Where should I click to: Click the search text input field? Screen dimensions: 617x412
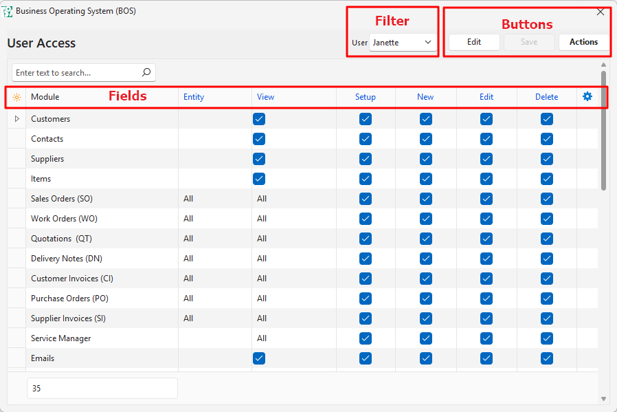point(76,73)
